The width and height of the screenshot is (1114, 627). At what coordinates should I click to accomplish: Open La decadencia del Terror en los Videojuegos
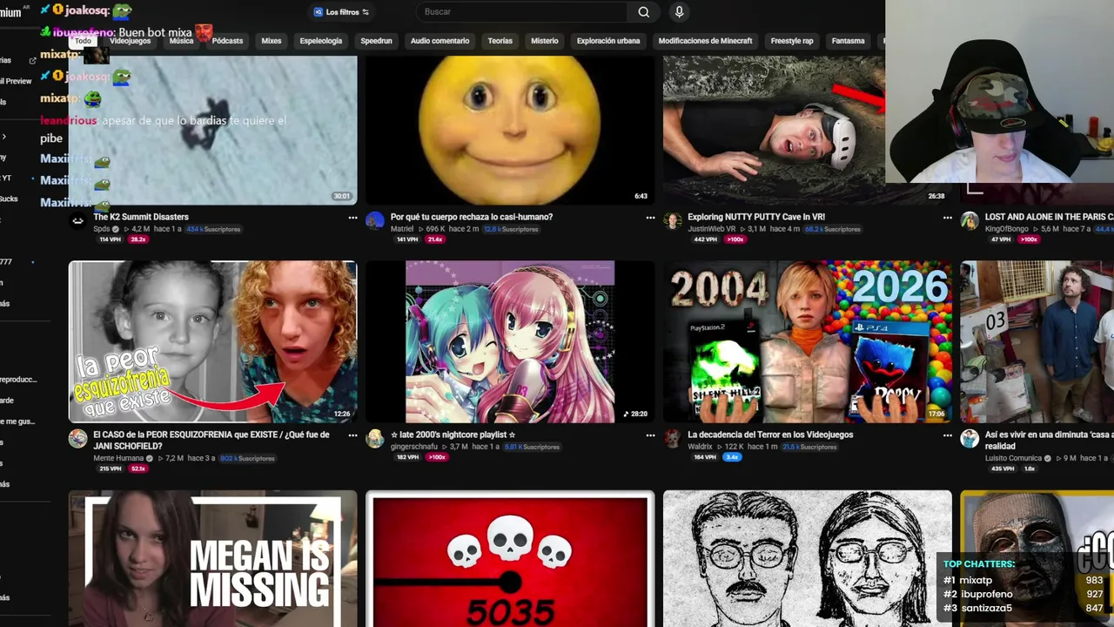(x=770, y=435)
